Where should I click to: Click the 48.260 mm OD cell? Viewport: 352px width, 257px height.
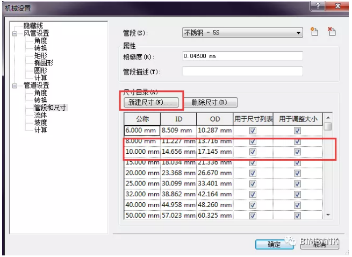tap(215, 205)
